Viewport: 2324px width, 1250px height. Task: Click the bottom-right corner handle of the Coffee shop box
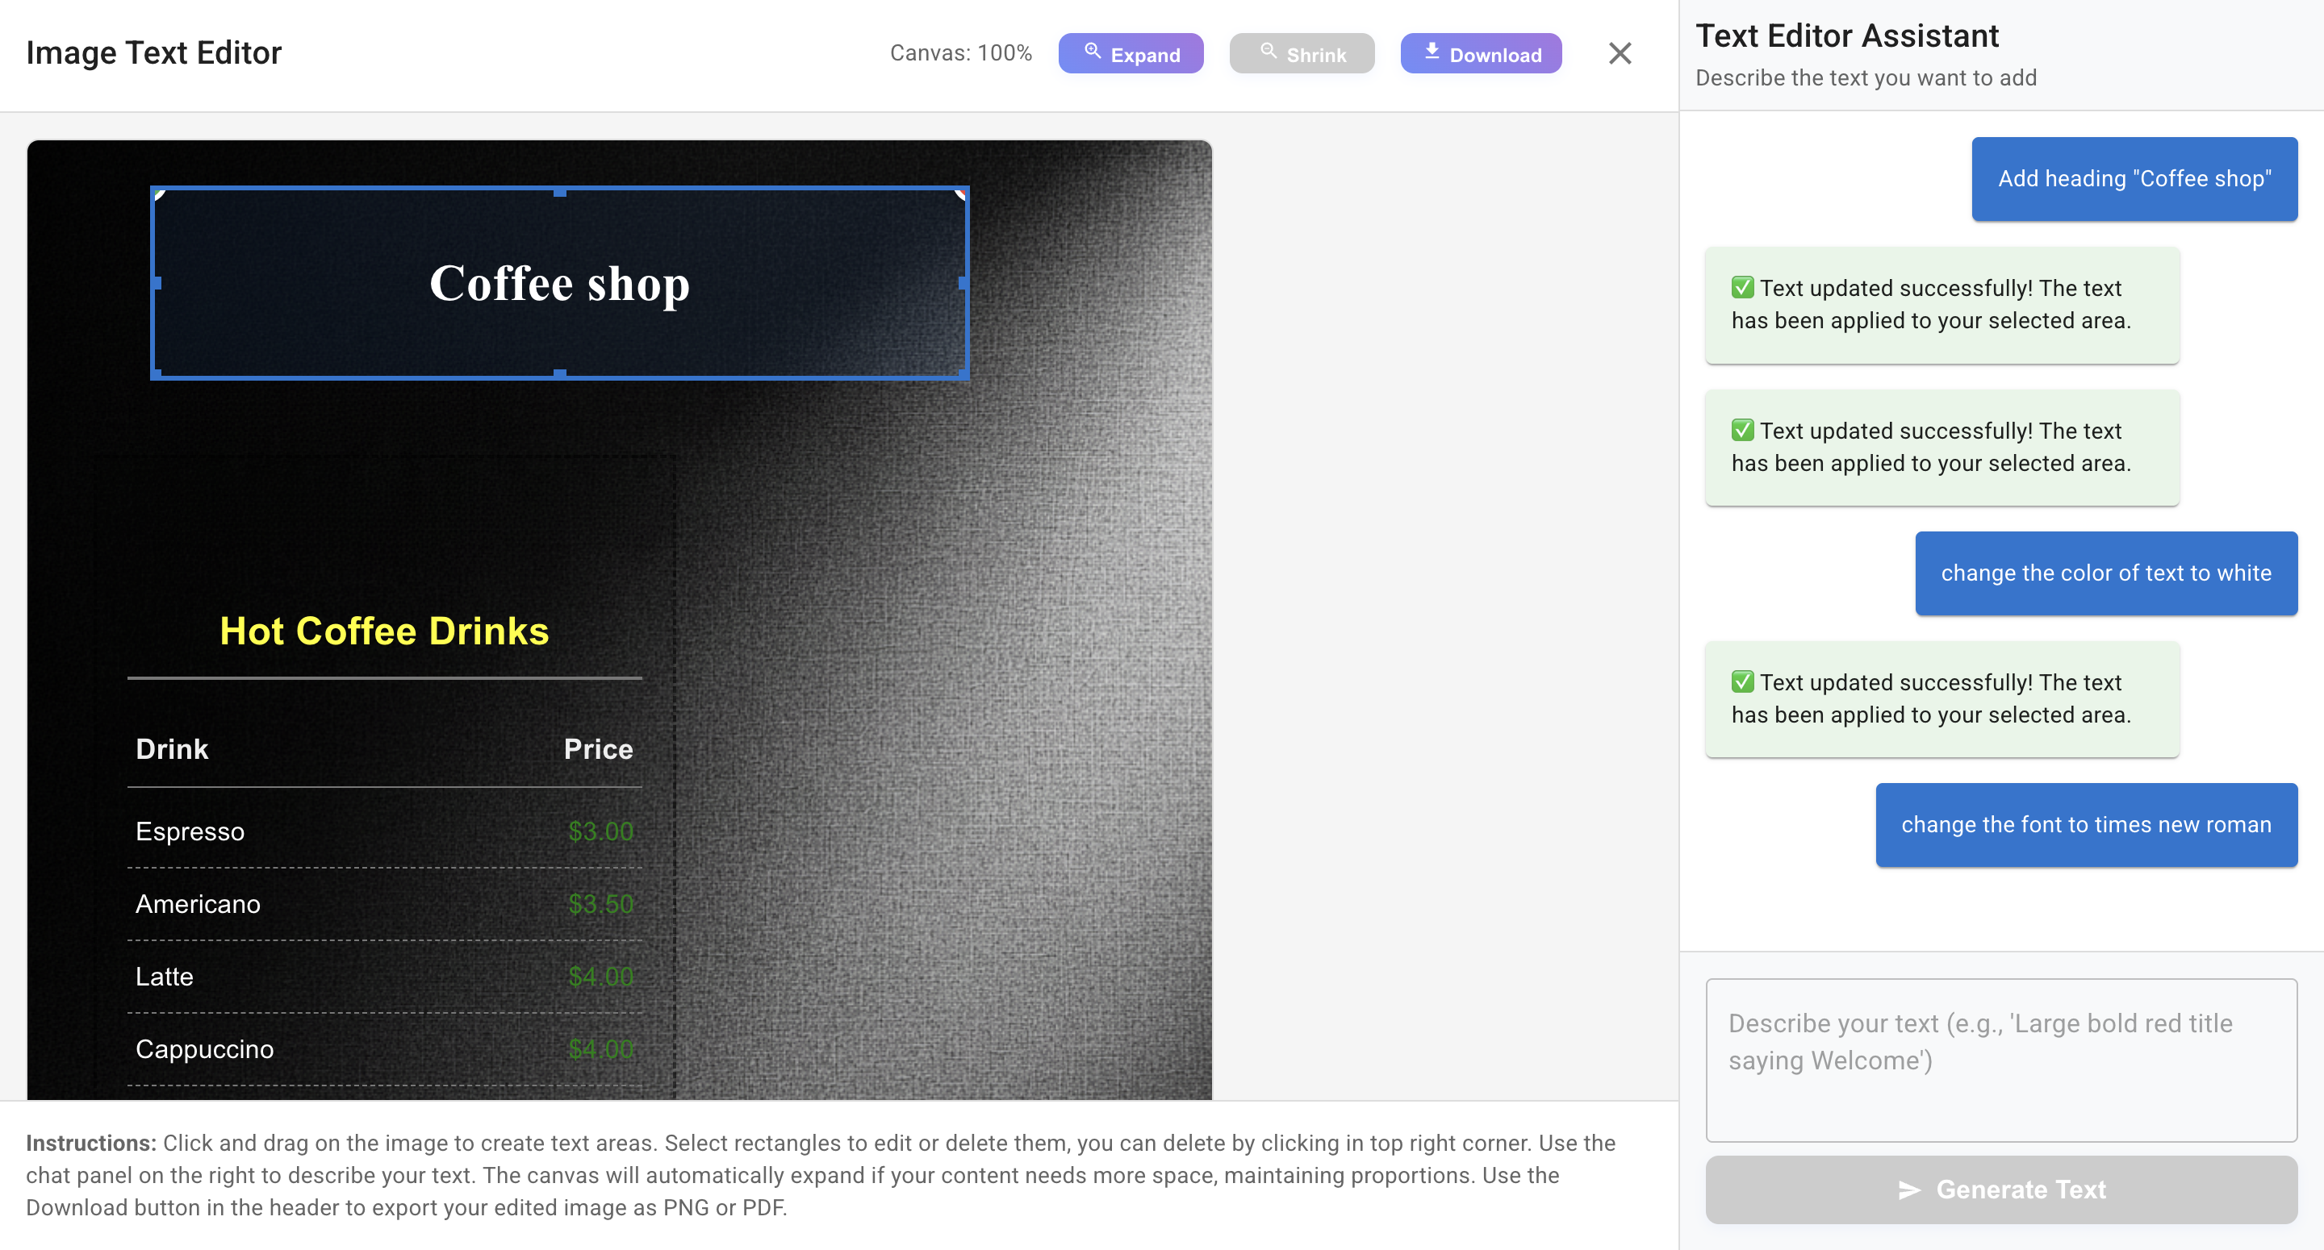963,373
